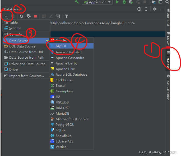Choose Data Source from Path
The width and height of the screenshot is (181, 156).
tap(26, 58)
